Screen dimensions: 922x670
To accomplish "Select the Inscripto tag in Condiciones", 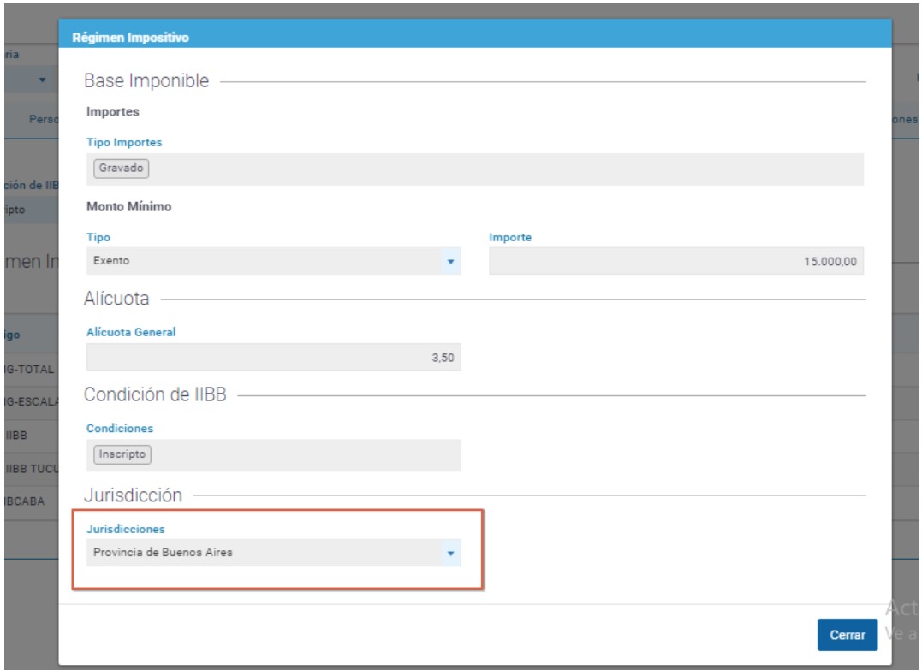I will [x=122, y=454].
